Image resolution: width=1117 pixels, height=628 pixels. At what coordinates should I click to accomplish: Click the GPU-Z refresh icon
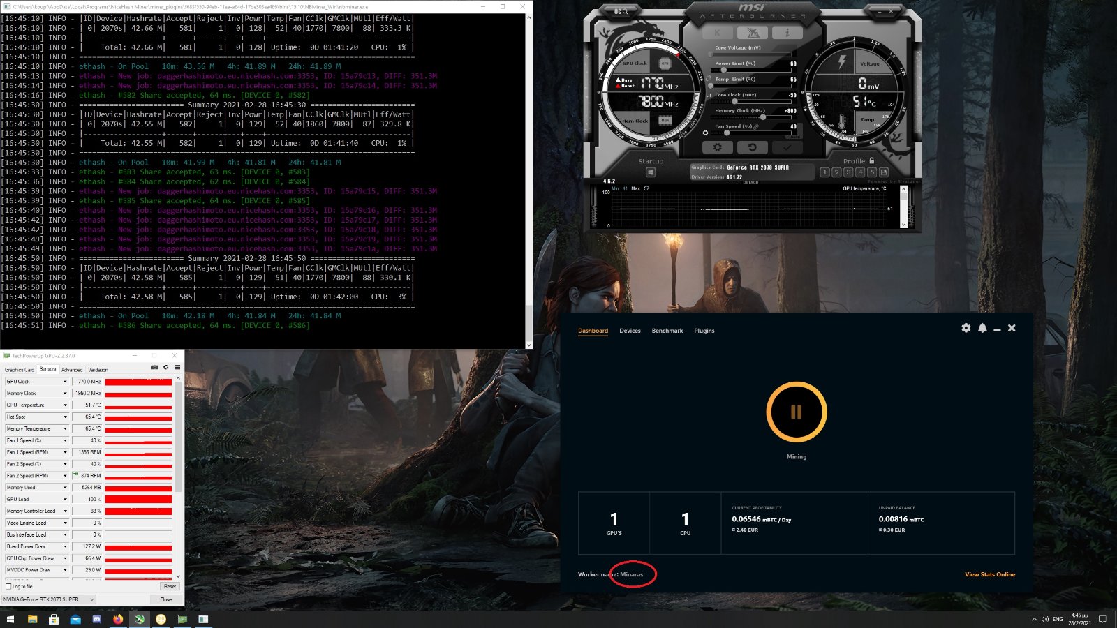tap(166, 367)
